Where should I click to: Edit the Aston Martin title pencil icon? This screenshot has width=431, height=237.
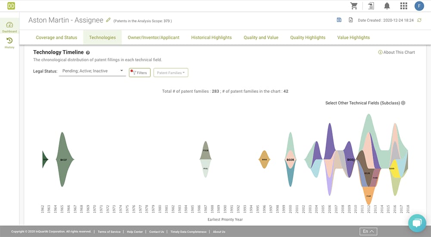click(108, 20)
